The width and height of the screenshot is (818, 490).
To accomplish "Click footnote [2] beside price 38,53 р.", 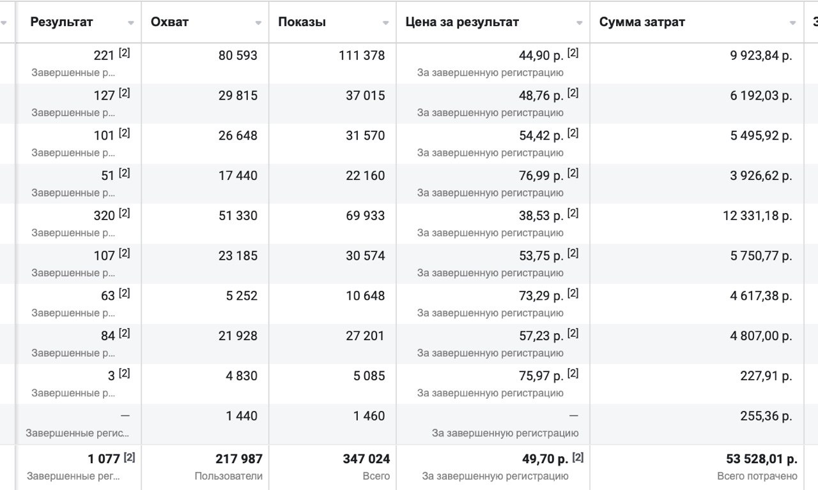I will [x=573, y=213].
